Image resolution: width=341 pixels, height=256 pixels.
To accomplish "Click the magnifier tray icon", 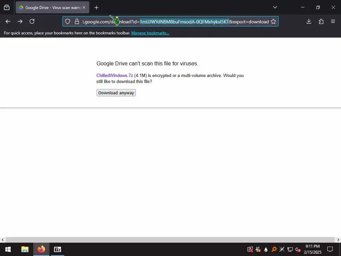I will click(x=274, y=249).
